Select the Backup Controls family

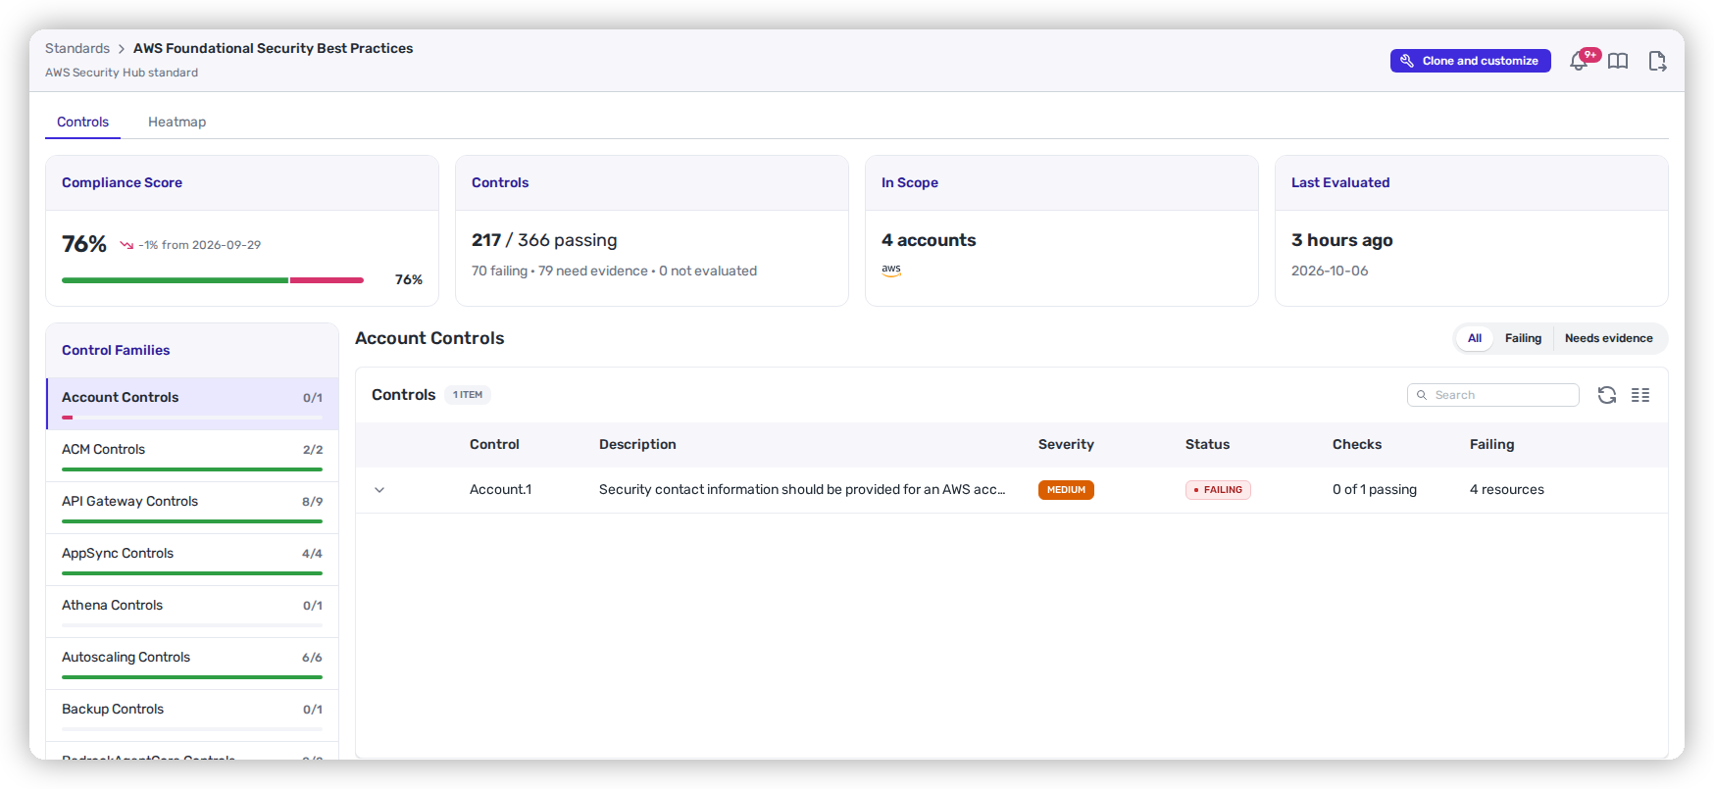tap(192, 715)
